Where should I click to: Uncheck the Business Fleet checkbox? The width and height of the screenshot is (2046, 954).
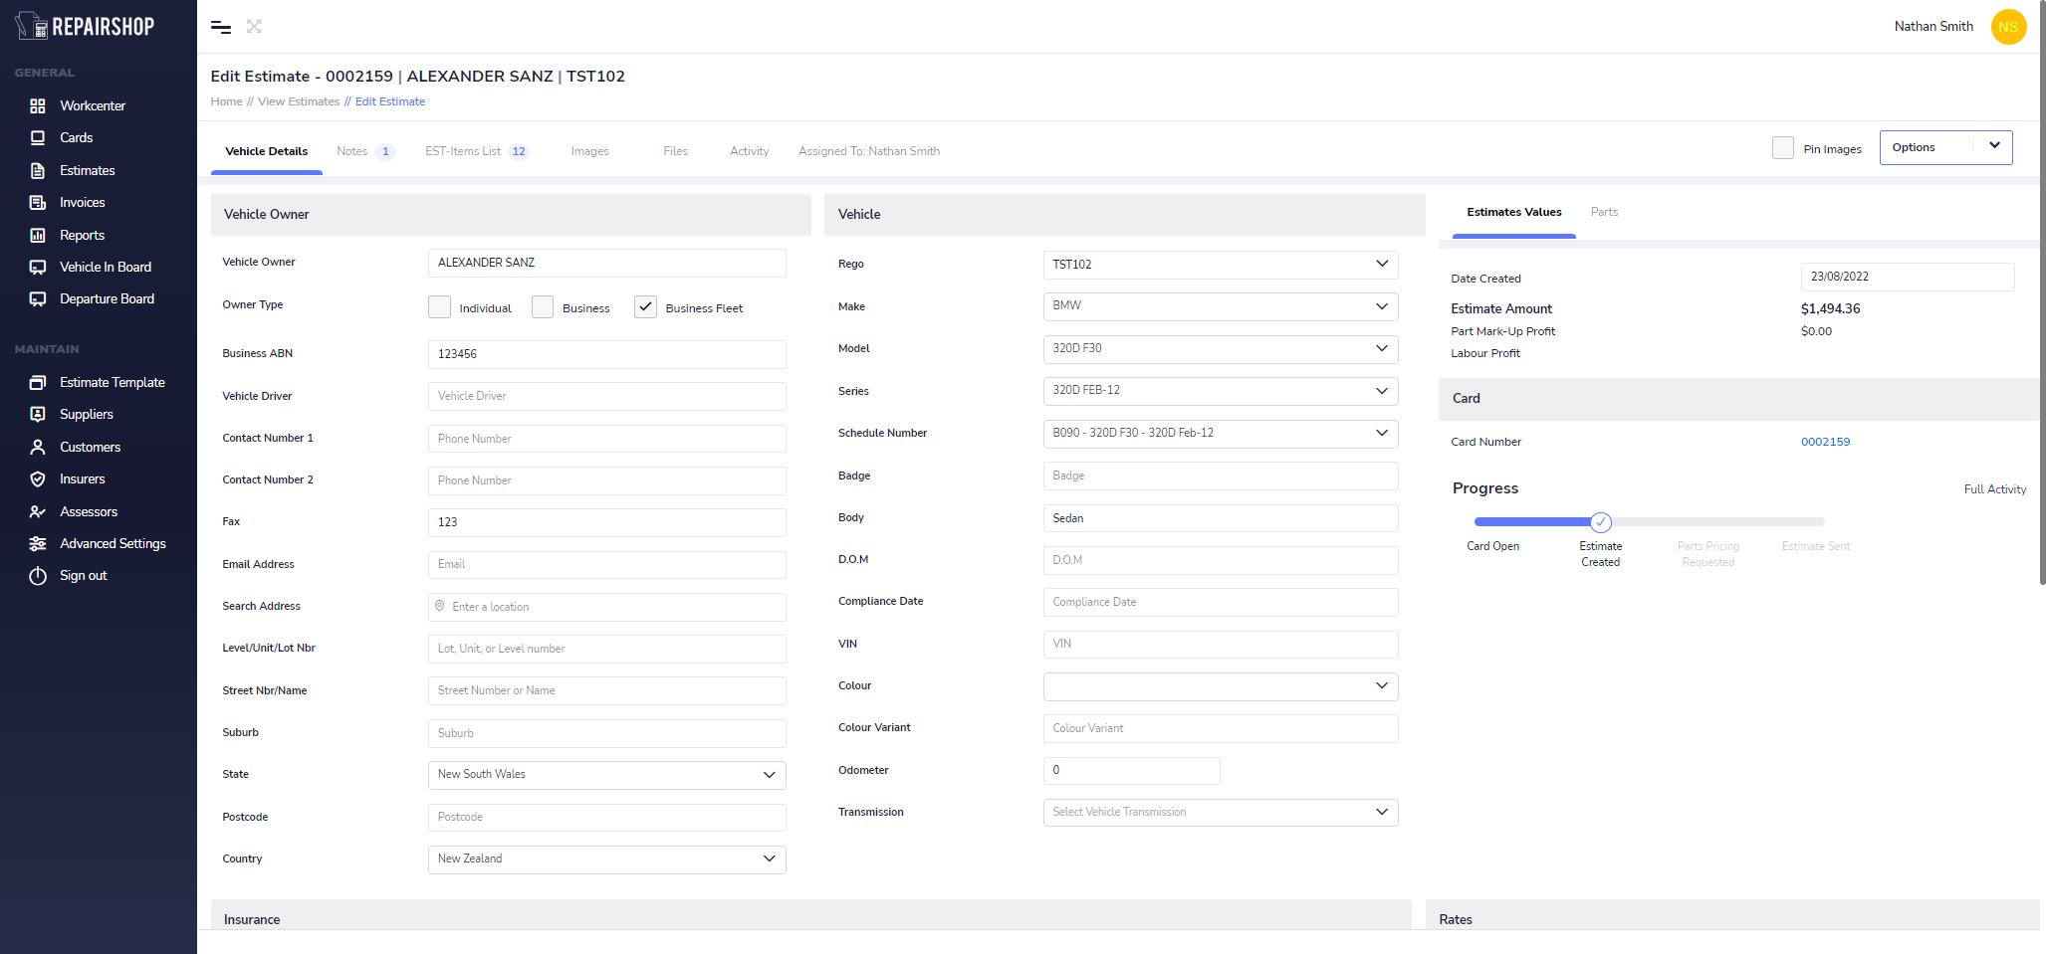pyautogui.click(x=645, y=306)
